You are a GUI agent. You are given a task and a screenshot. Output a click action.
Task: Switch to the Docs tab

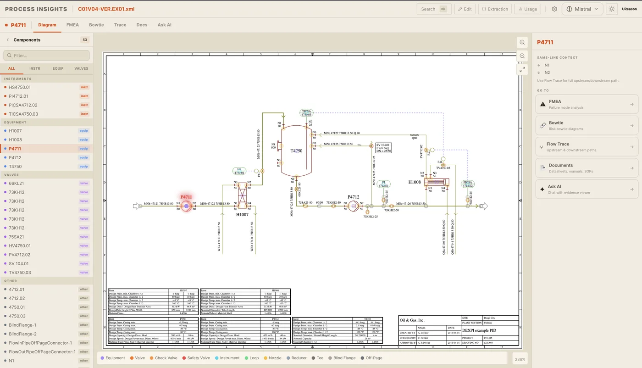coord(142,25)
